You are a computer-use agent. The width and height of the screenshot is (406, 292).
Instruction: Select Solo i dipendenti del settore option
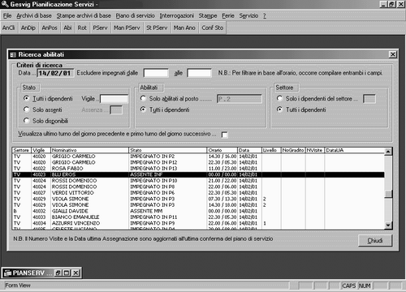tap(279, 98)
